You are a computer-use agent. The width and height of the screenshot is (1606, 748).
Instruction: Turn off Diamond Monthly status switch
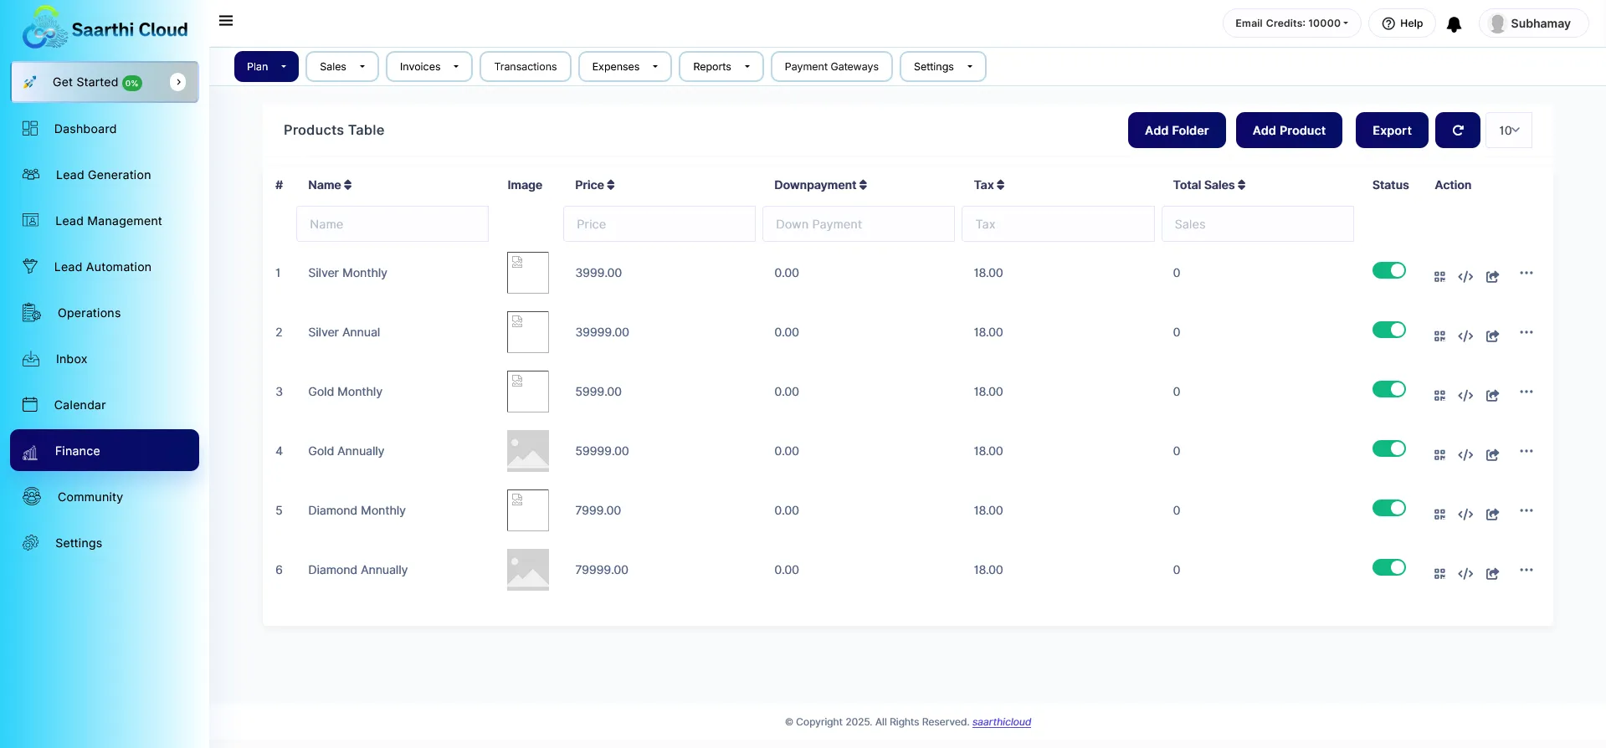[x=1388, y=508]
